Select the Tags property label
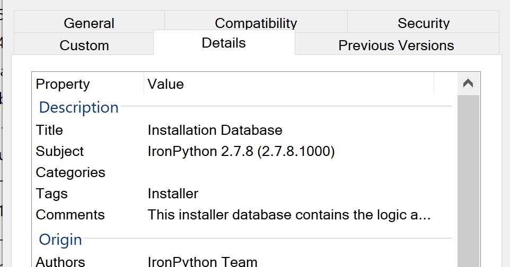The height and width of the screenshot is (267, 510). [51, 194]
